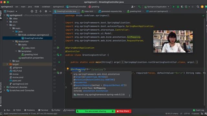Expand the test folder
This screenshot has width=207, height=116.
10,61
